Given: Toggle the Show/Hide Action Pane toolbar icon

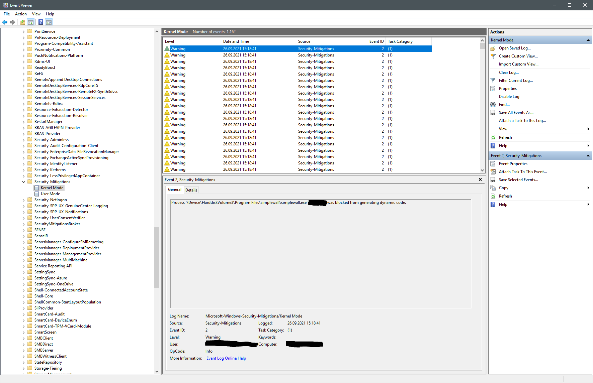Looking at the screenshot, I should [x=49, y=22].
